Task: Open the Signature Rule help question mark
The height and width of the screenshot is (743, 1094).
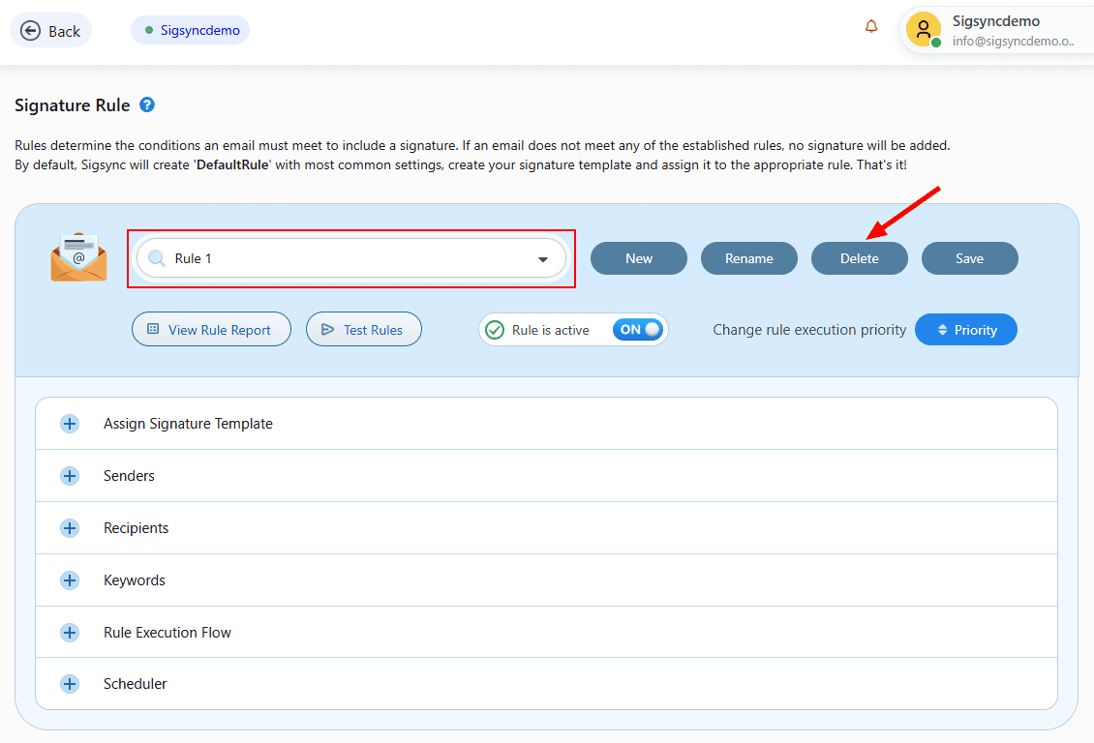Action: click(x=147, y=105)
